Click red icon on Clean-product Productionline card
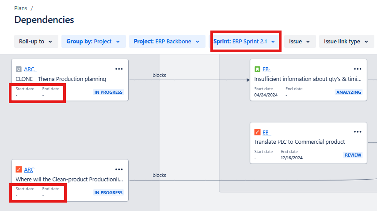377x211 pixels. click(x=19, y=169)
